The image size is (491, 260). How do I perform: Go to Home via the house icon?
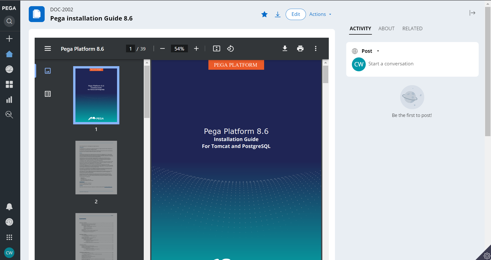pyautogui.click(x=9, y=54)
